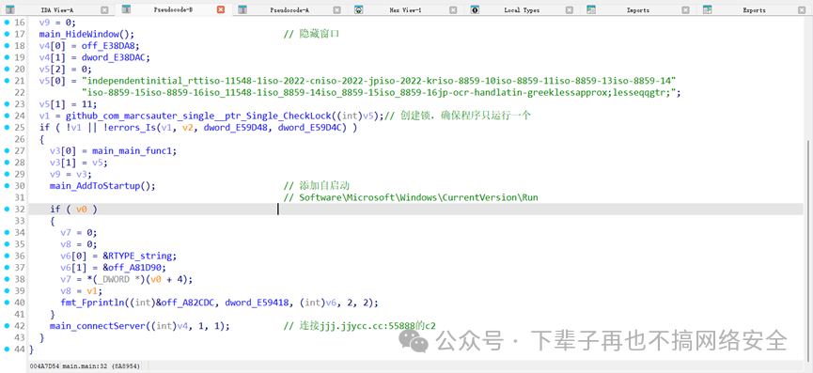Select off_A82CDC in the fmt_Fprintln call
This screenshot has width=813, height=373.
coord(192,303)
